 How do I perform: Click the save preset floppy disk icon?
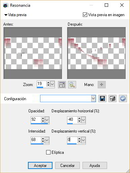[102, 98]
